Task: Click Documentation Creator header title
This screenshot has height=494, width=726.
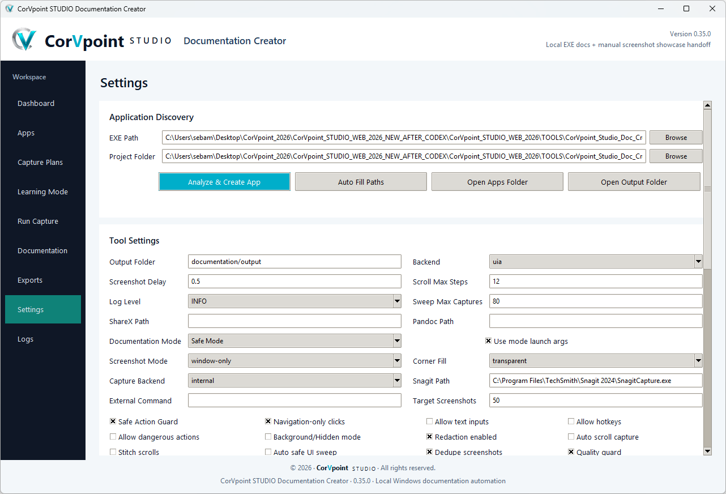Action: 235,41
